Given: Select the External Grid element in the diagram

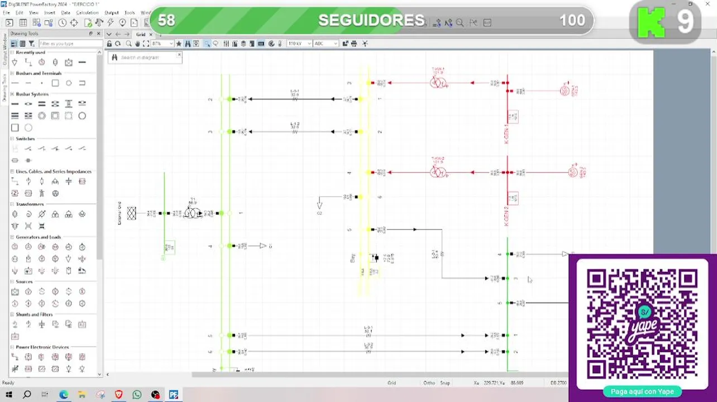Looking at the screenshot, I should [x=131, y=213].
